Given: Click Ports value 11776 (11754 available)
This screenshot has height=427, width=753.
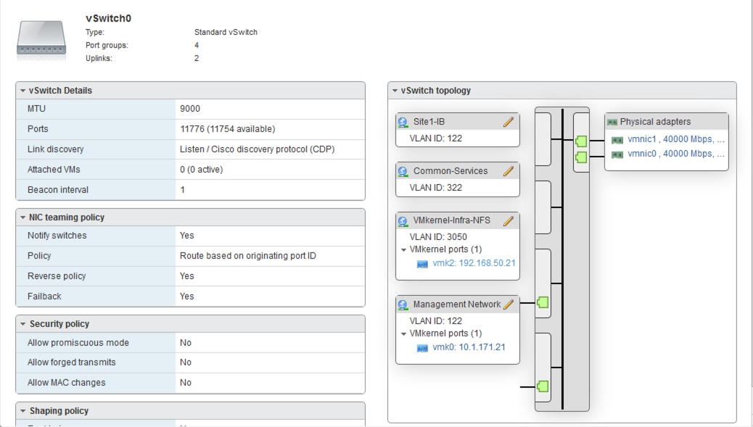Looking at the screenshot, I should (227, 129).
